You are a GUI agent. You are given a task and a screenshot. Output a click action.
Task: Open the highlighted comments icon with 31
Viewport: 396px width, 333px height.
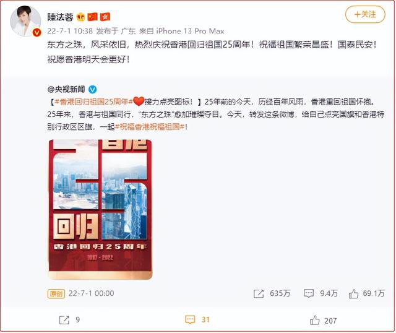[x=190, y=319]
